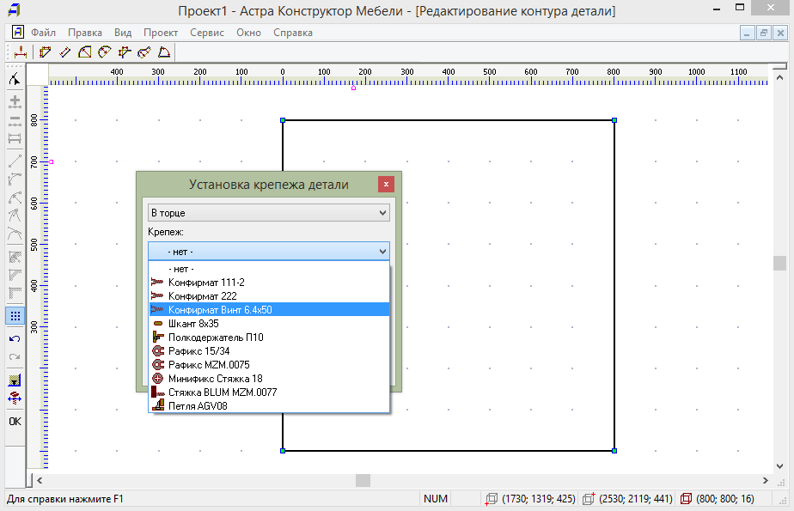The width and height of the screenshot is (794, 511).
Task: Open the Сервис menu
Action: 207,33
